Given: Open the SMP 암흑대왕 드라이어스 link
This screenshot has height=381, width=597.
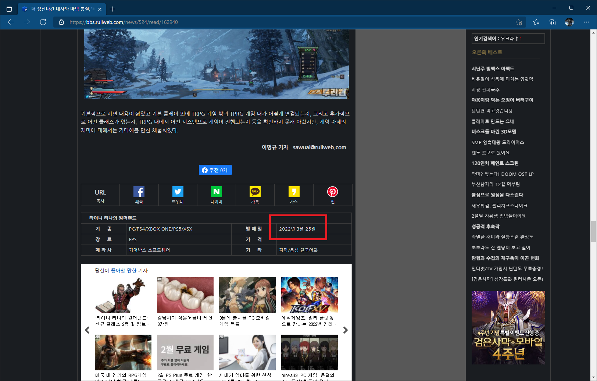Looking at the screenshot, I should (x=498, y=142).
